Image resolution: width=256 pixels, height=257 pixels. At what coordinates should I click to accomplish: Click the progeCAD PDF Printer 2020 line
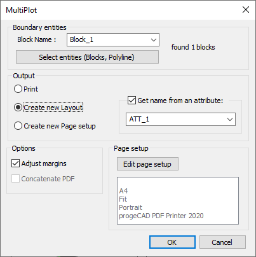point(161,216)
